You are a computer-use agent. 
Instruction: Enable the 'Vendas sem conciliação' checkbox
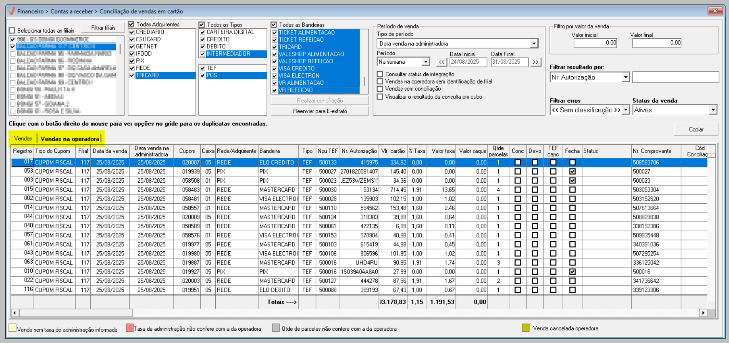tap(380, 89)
